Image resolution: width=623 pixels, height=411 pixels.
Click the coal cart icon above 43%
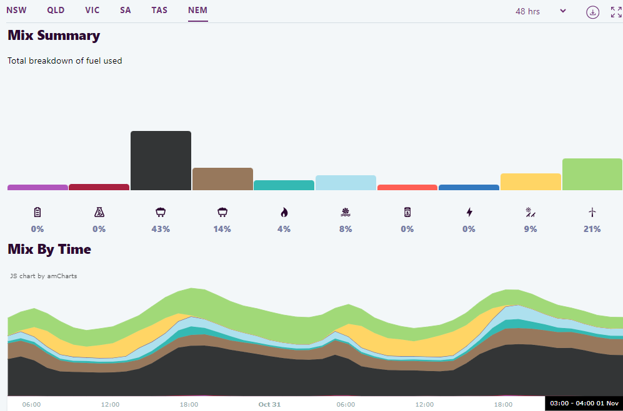click(161, 212)
